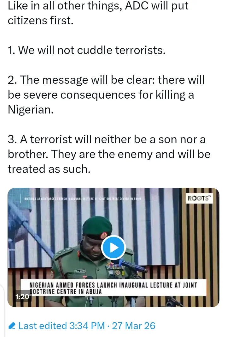The image size is (227, 337).
Task: Click the microphone shown in the video
Action: click(133, 266)
